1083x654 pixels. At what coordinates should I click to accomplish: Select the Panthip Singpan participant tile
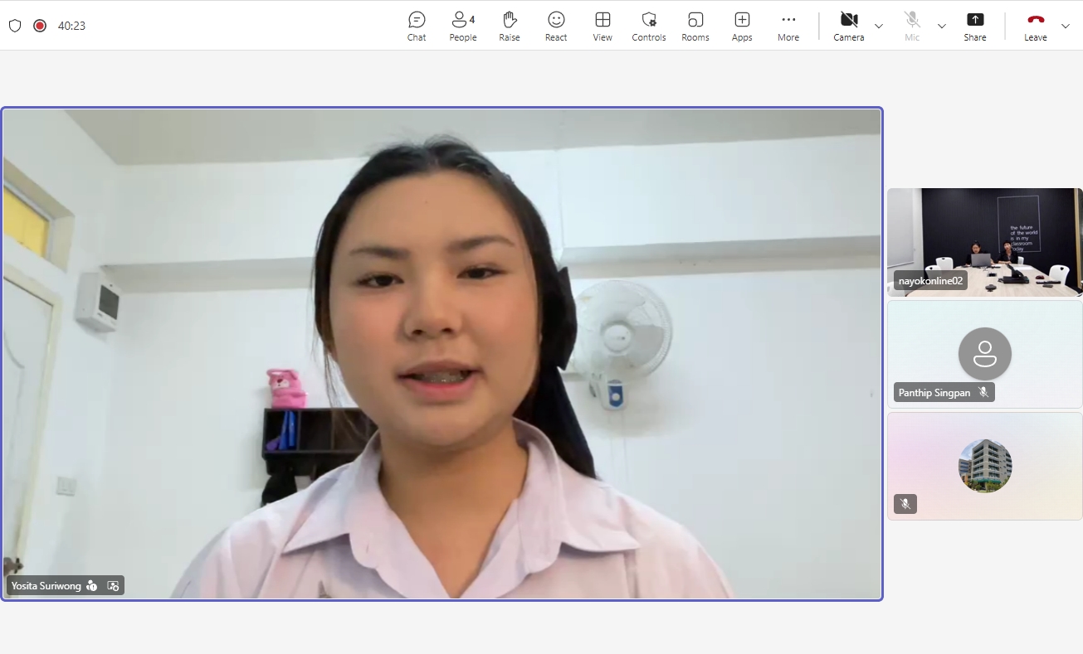coord(984,354)
